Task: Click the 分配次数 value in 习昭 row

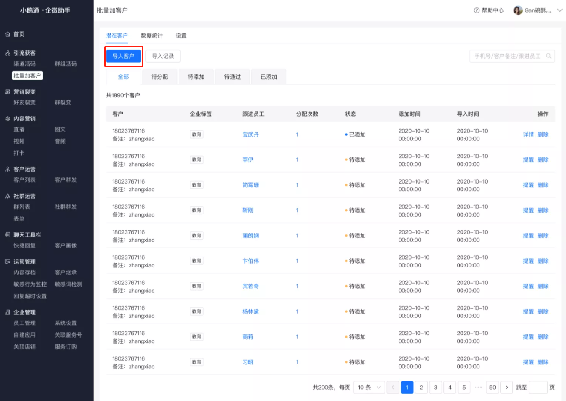Action: [x=297, y=362]
